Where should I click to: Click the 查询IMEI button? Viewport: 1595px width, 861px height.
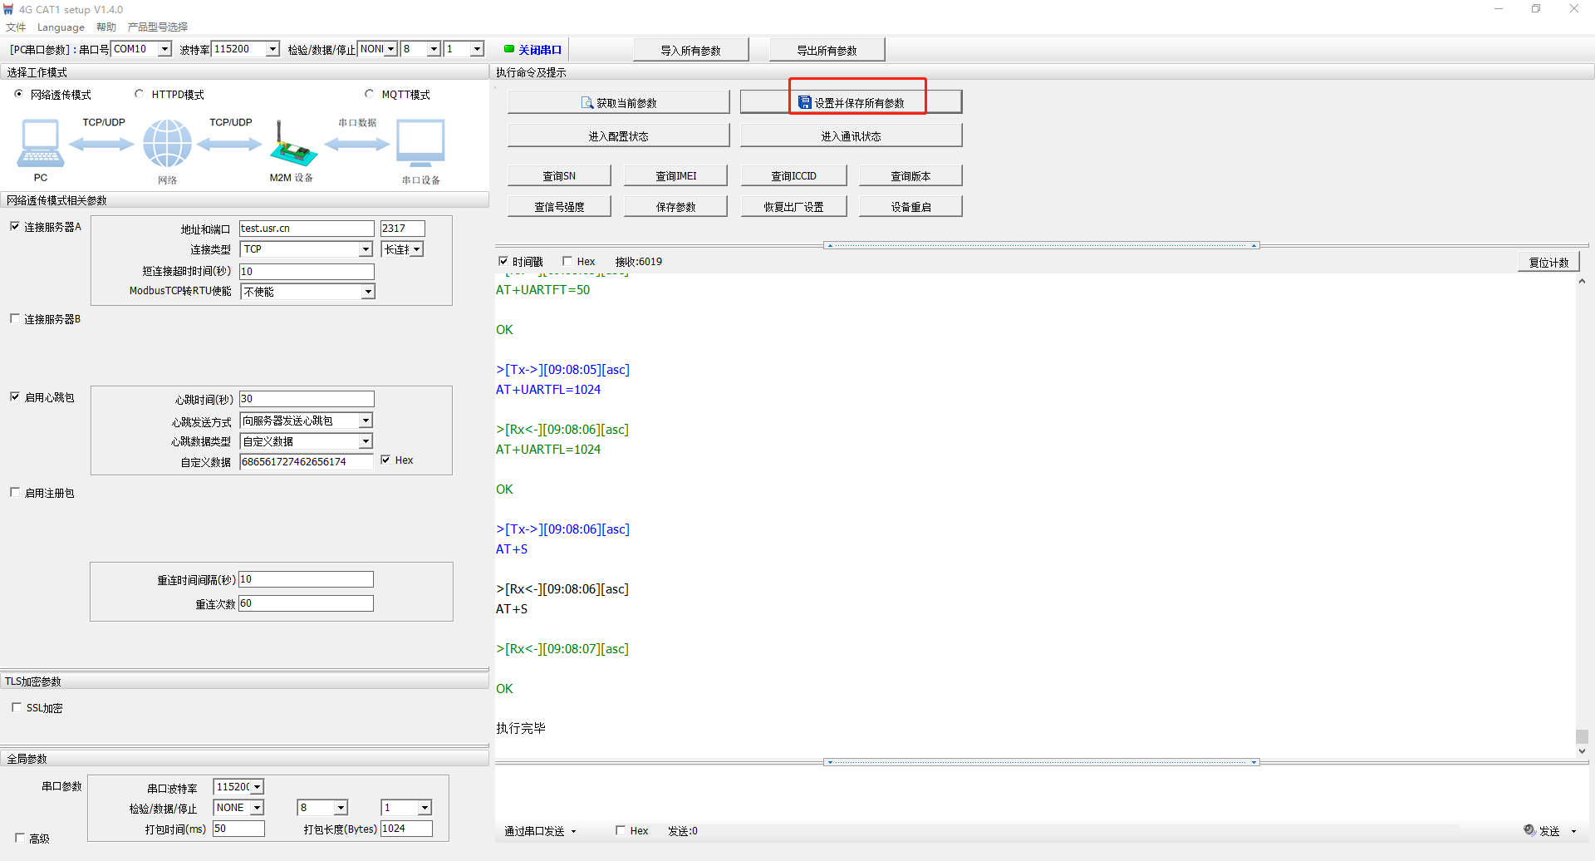[675, 175]
